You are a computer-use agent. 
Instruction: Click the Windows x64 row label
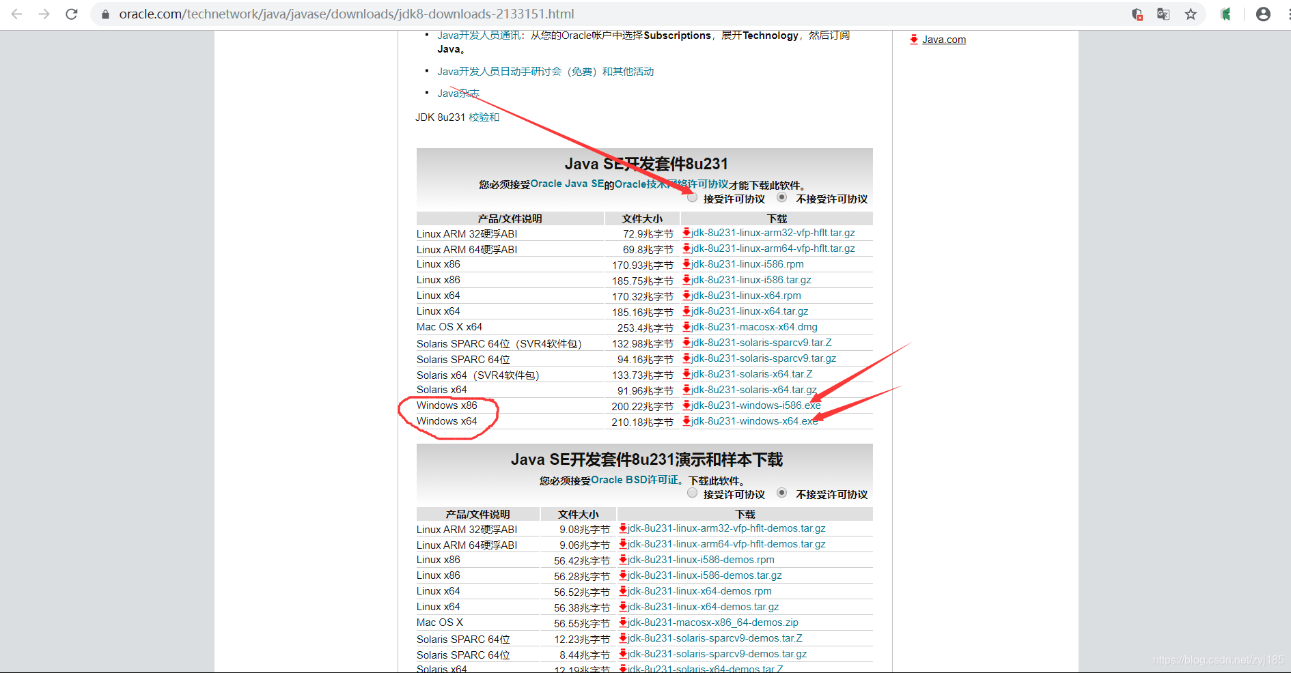coord(447,421)
